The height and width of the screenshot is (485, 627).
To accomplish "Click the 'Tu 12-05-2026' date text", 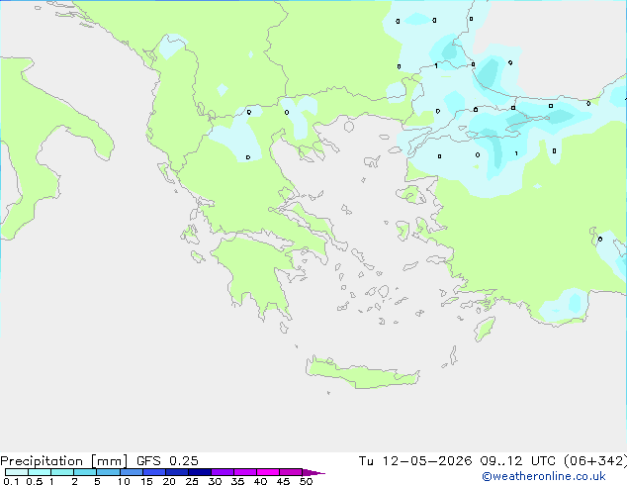I will pyautogui.click(x=415, y=461).
